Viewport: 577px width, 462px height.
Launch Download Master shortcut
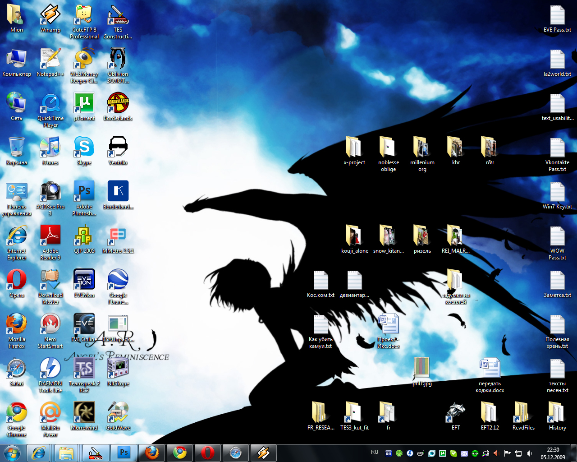coord(50,286)
